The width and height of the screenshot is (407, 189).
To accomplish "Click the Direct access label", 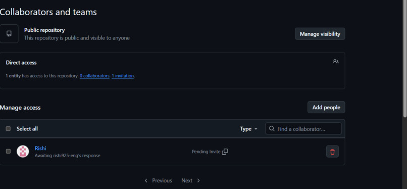I will tap(21, 63).
